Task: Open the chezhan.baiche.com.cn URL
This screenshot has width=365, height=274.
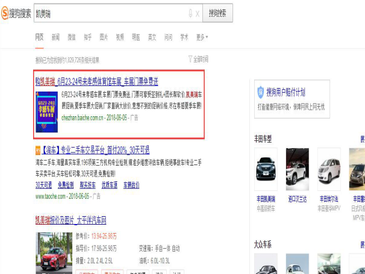Action: [x=82, y=118]
